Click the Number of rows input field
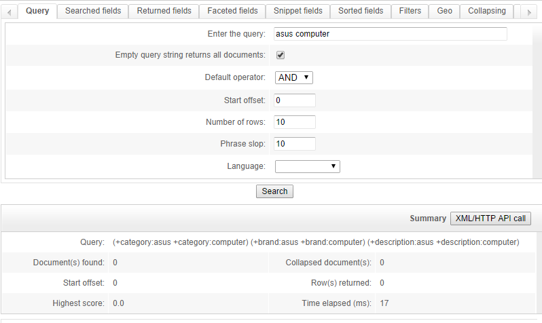This screenshot has width=542, height=323. [295, 122]
